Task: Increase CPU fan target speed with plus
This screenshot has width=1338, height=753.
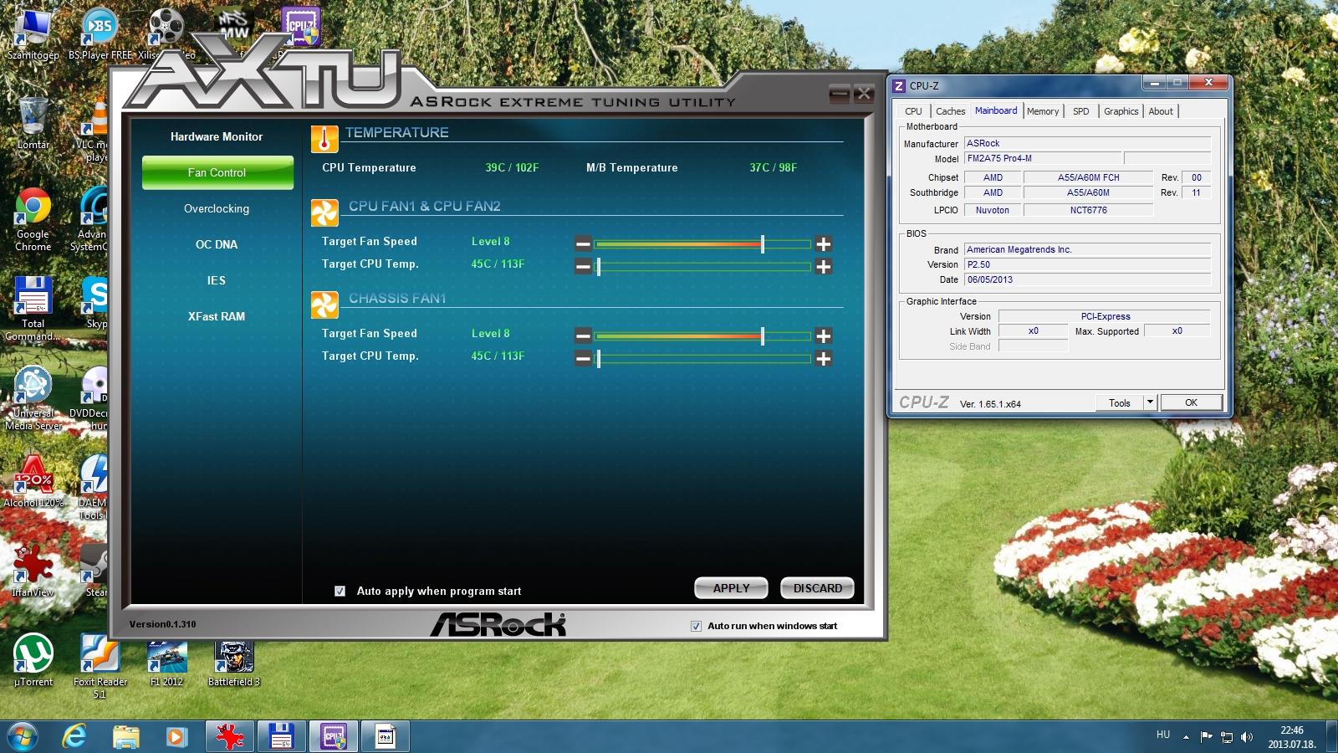Action: tap(824, 244)
